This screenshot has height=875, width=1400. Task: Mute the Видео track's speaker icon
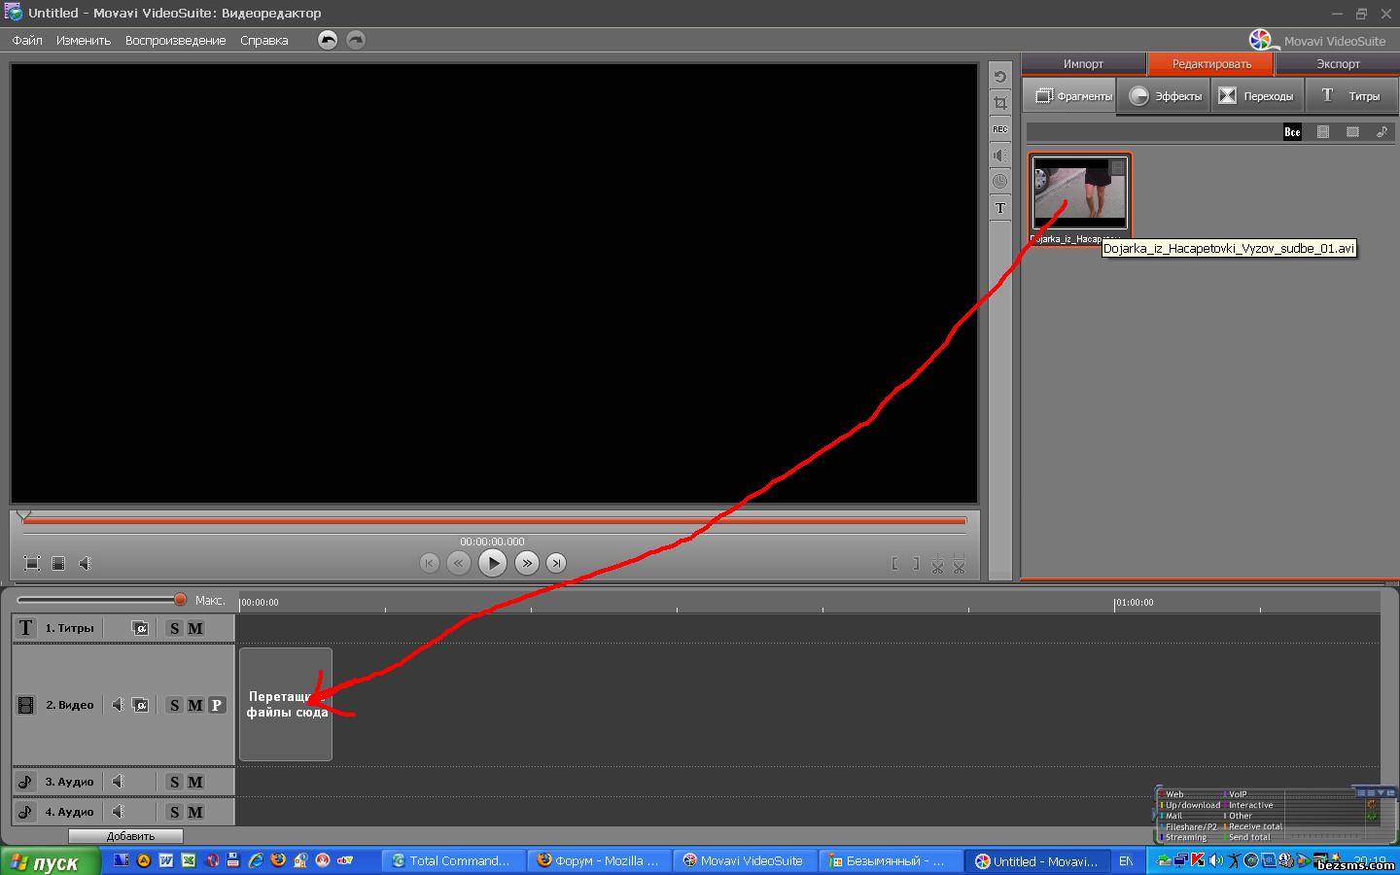click(118, 705)
